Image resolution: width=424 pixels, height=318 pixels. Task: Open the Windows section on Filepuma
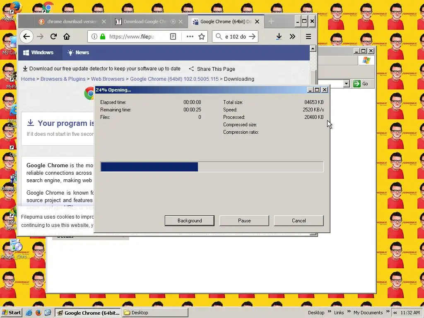[38, 53]
